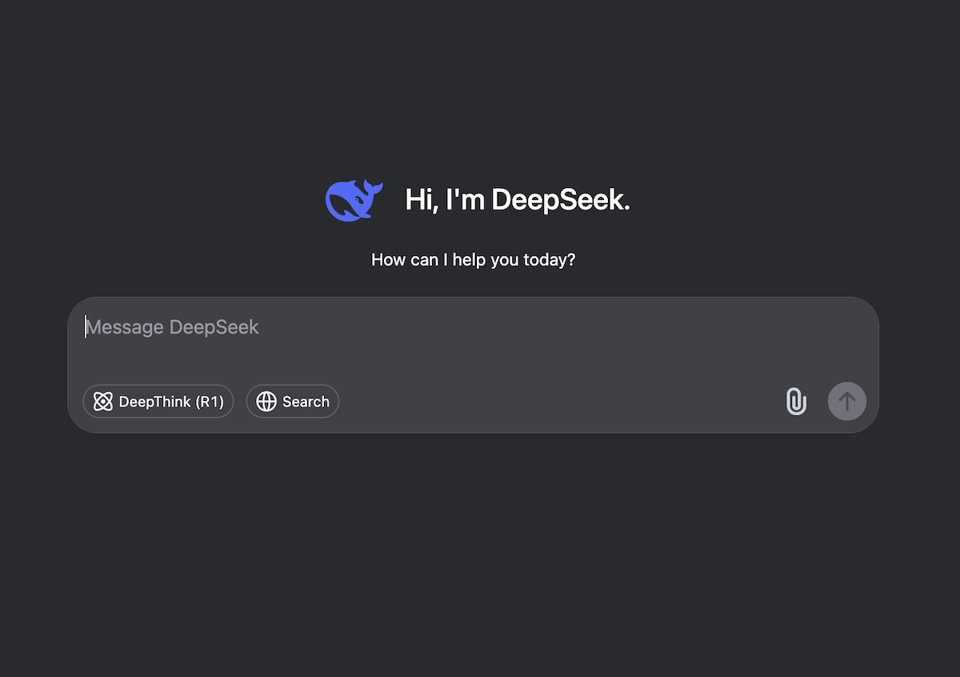Click the "Search" label text
Viewport: 960px width, 677px height.
tap(306, 402)
